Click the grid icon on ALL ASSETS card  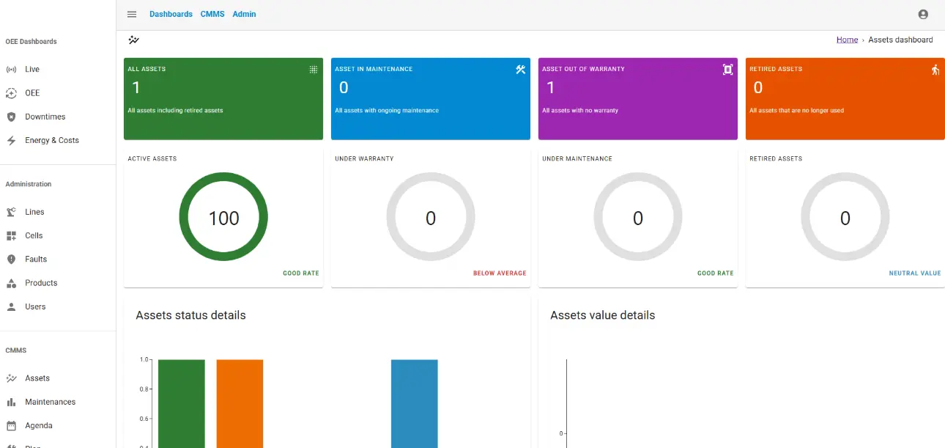pos(314,69)
